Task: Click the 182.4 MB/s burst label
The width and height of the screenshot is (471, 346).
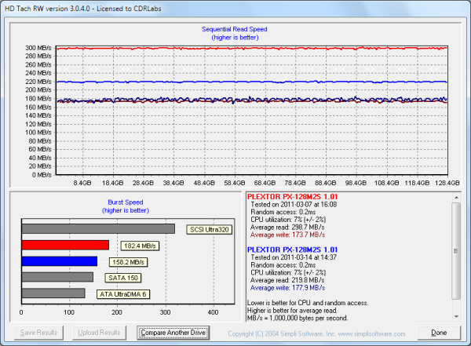Action: tap(141, 246)
